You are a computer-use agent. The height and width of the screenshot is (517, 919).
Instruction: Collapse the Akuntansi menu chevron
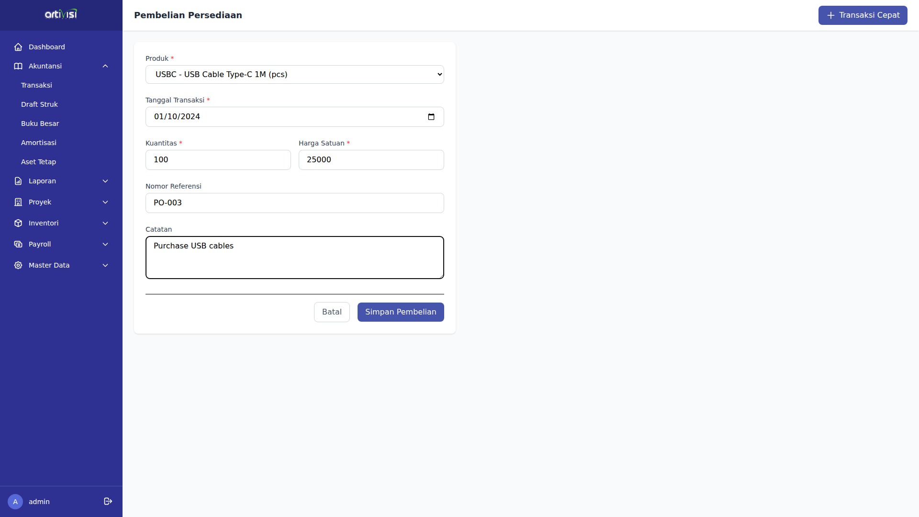point(105,66)
